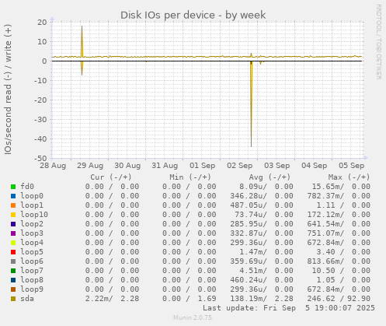The height and width of the screenshot is (326, 386).
Task: Click the sda current value '2.22m/ 2.28'
Action: point(112,299)
